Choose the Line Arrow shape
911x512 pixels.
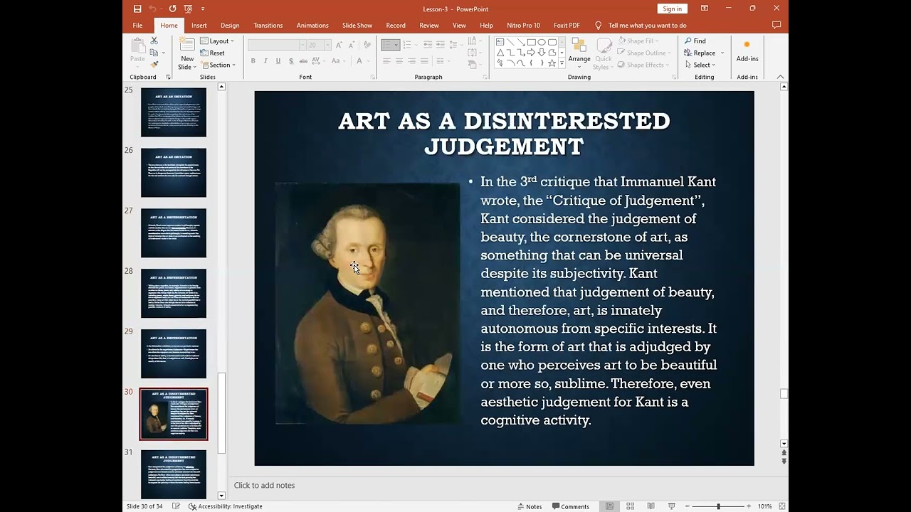[521, 42]
